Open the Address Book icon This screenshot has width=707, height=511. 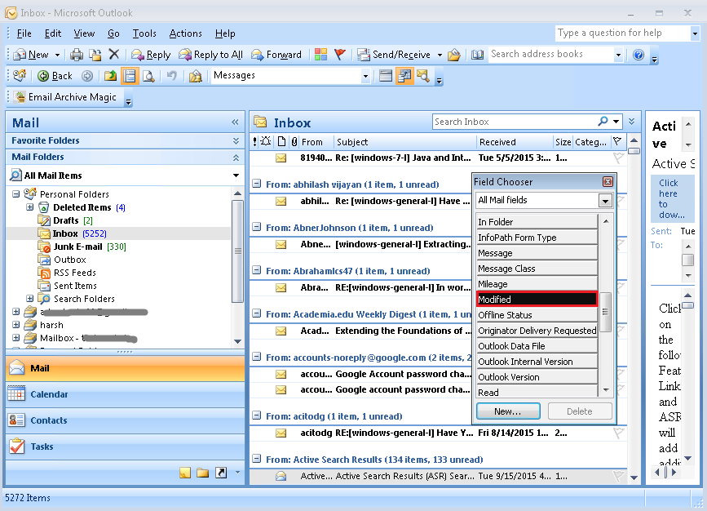[478, 55]
